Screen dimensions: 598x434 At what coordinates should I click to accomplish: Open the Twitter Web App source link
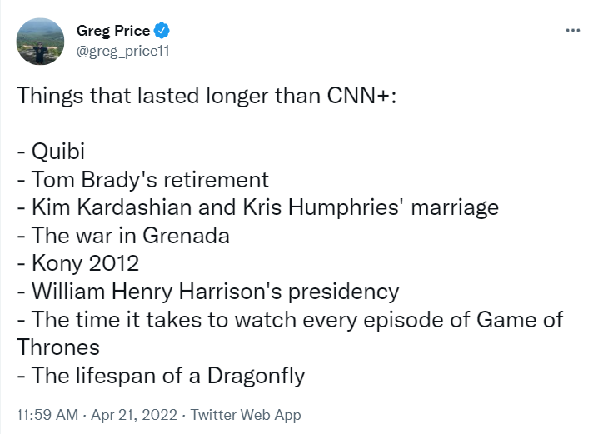click(247, 415)
